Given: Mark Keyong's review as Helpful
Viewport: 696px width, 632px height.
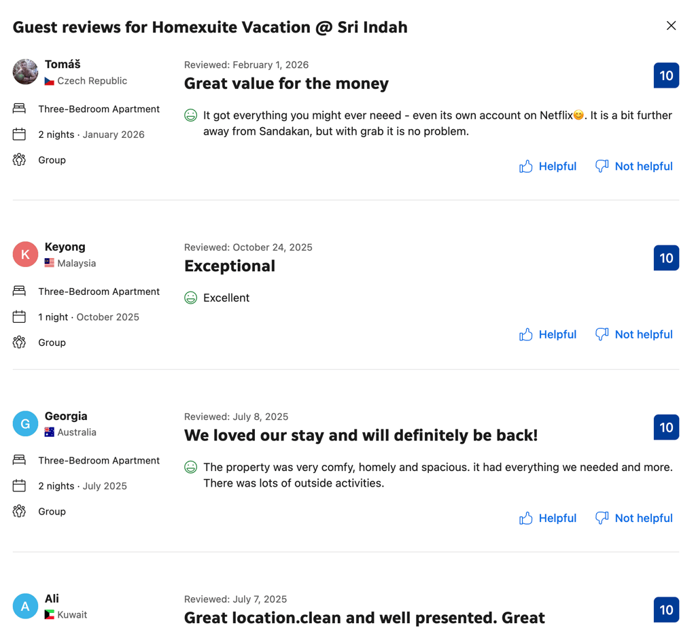Looking at the screenshot, I should (x=548, y=334).
